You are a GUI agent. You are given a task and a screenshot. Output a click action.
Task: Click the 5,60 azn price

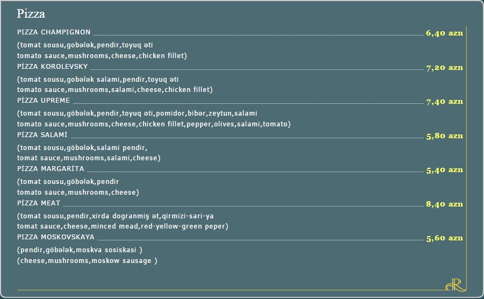tap(444, 238)
